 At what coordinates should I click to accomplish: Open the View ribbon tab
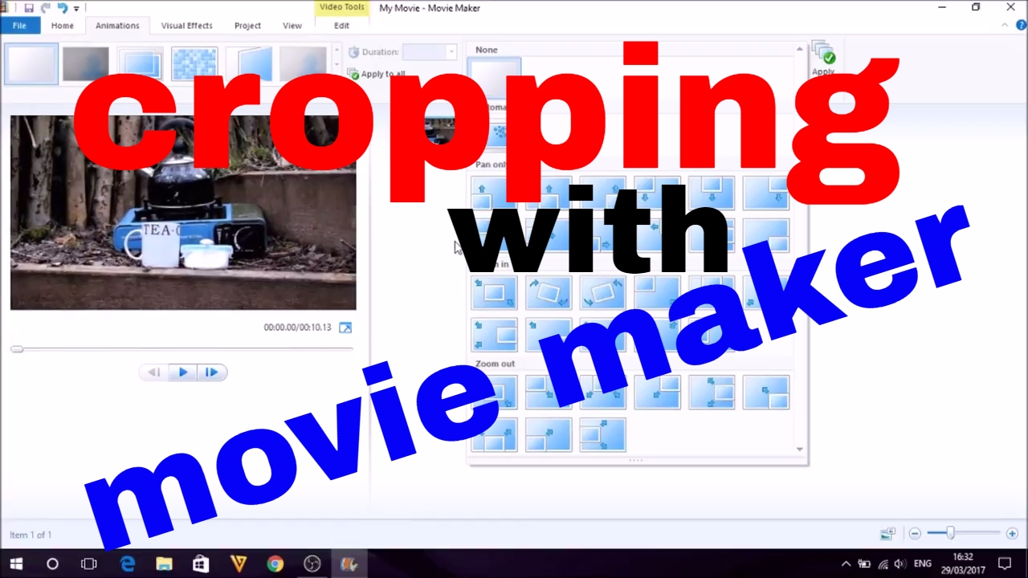tap(292, 26)
